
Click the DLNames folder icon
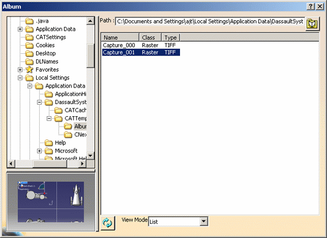point(29,62)
